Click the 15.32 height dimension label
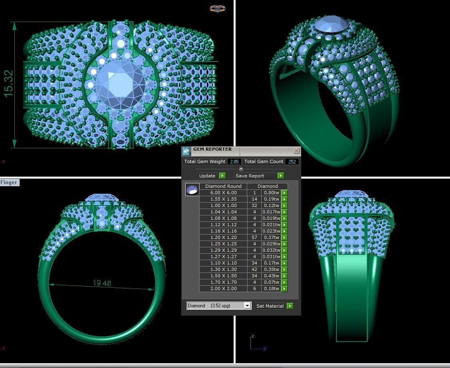This screenshot has width=450, height=368. (x=8, y=84)
